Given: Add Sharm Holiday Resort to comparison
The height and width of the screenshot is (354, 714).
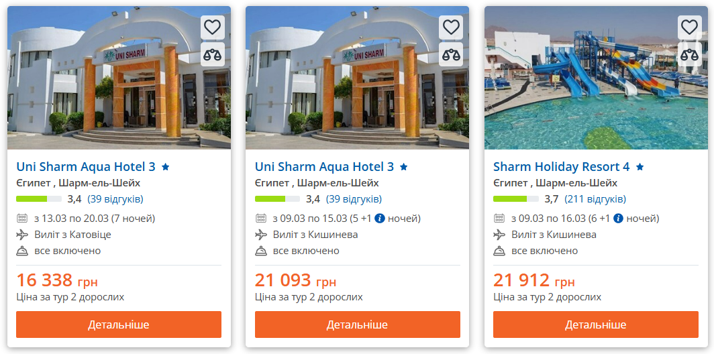Looking at the screenshot, I should coord(689,55).
